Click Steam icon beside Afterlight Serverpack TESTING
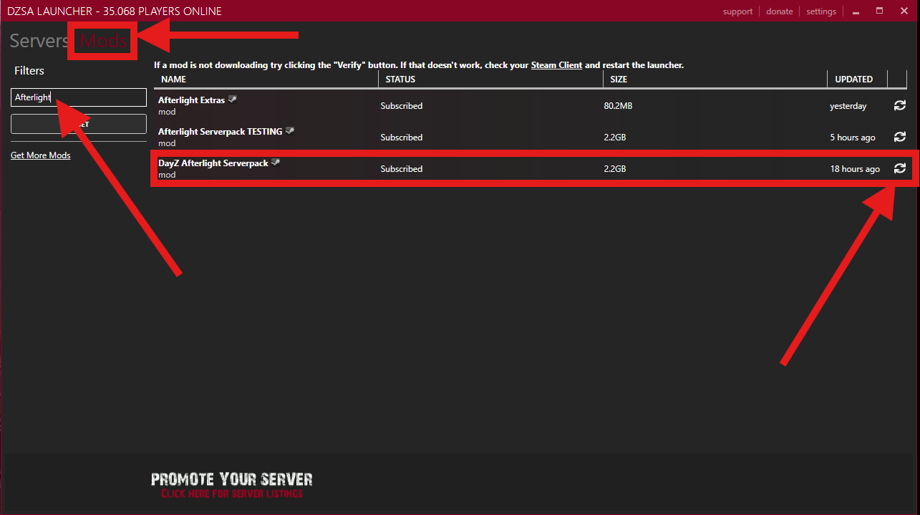The height and width of the screenshot is (515, 920). click(x=290, y=131)
